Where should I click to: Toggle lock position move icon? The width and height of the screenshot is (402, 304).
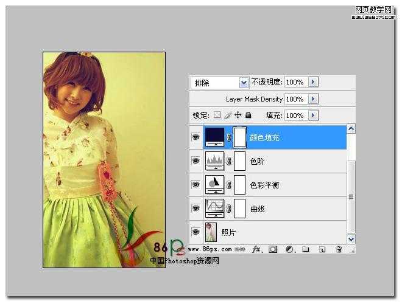(238, 115)
